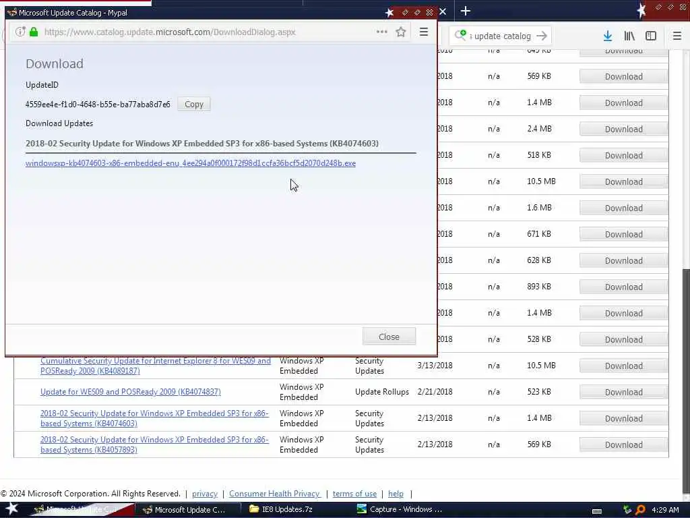Click the keyboard icon in the system tray
690x518 pixels.
597,511
